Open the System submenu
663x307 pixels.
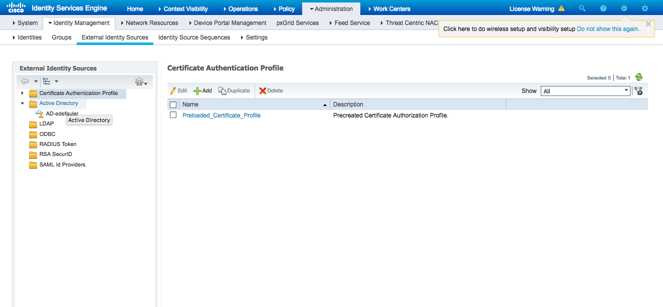(x=25, y=23)
